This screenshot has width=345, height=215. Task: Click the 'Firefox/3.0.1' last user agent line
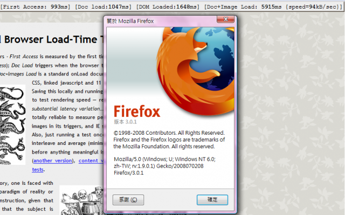coord(128,173)
